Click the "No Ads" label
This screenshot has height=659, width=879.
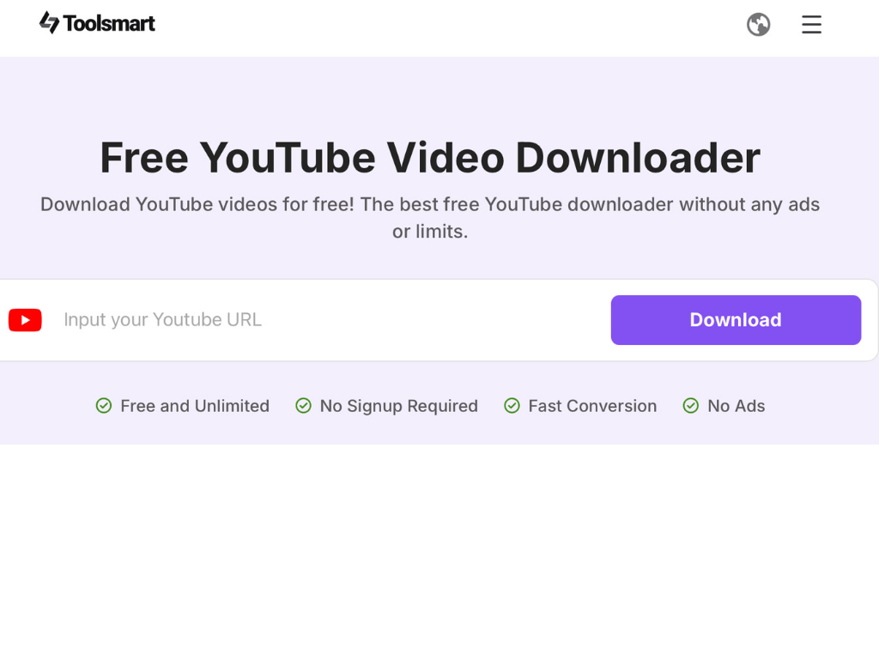[736, 406]
